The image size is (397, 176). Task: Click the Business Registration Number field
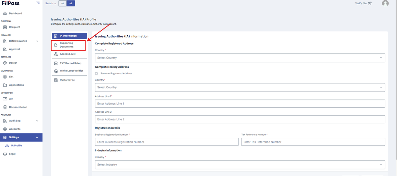pos(167,142)
